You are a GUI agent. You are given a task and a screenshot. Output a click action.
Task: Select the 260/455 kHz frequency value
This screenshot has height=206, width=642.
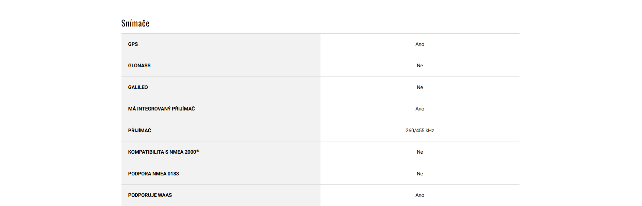(x=419, y=131)
